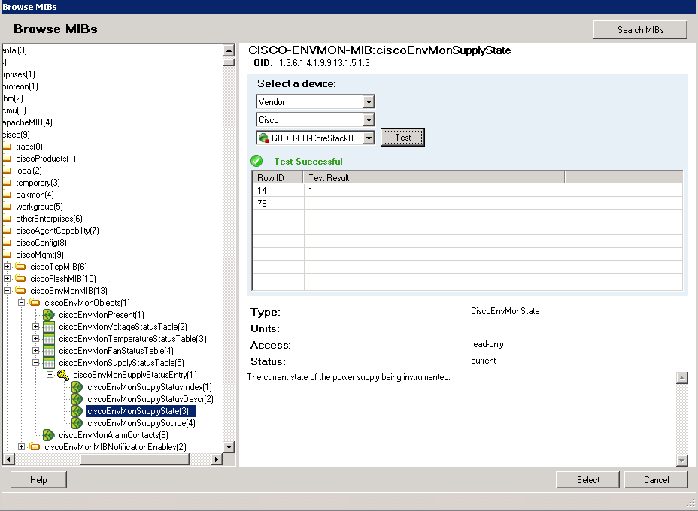This screenshot has height=511, width=698.
Task: Select the ciscoEnvMonSupplyStatusDescr(2) tree item
Action: 150,399
